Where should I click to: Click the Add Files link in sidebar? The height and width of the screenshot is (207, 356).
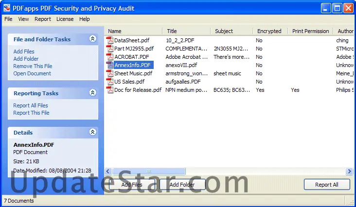click(24, 52)
